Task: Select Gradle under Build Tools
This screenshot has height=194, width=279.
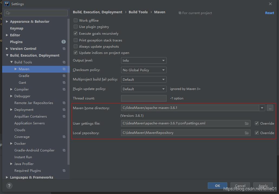Action: point(24,76)
